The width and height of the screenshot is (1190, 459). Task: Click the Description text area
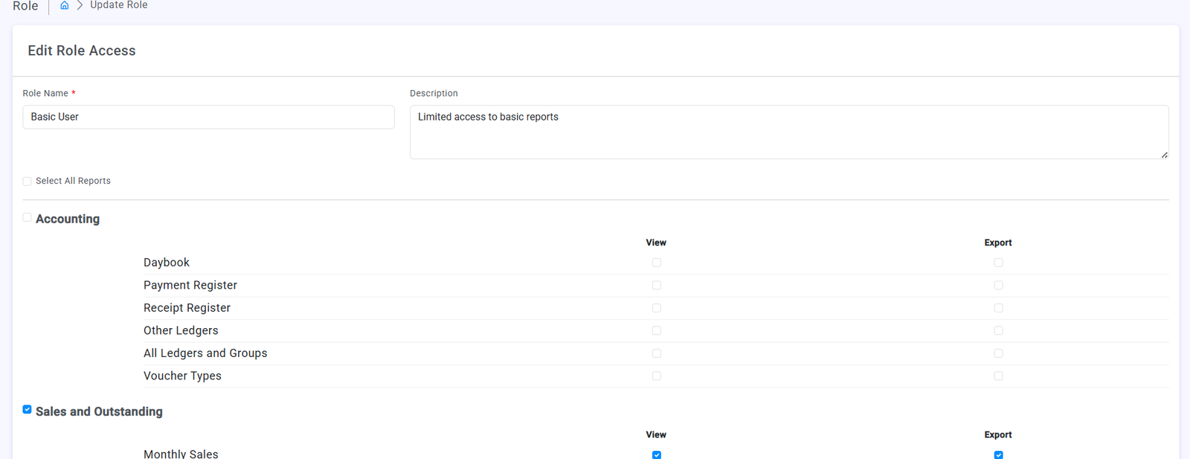point(788,132)
